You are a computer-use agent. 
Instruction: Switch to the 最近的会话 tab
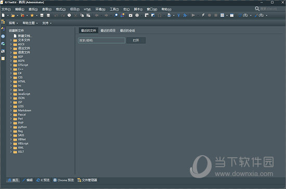[x=127, y=31]
